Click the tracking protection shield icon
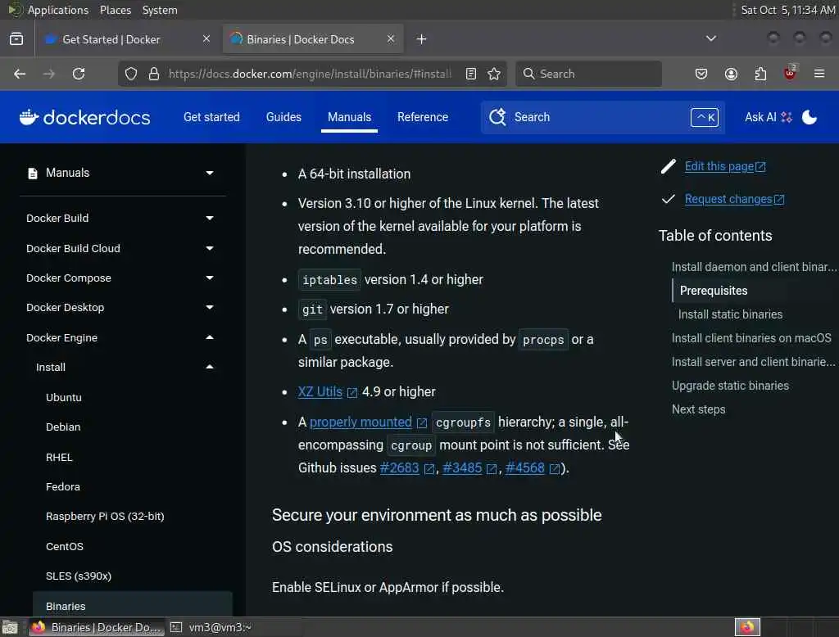839x637 pixels. pos(131,74)
